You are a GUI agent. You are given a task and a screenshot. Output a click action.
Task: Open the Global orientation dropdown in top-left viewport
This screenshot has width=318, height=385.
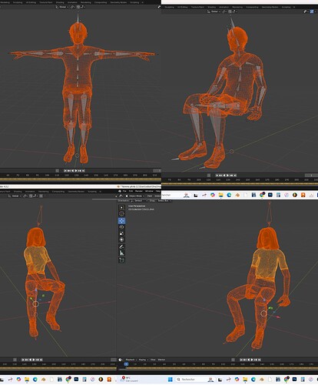pos(62,7)
